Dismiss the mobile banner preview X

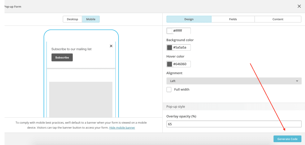tap(111, 46)
